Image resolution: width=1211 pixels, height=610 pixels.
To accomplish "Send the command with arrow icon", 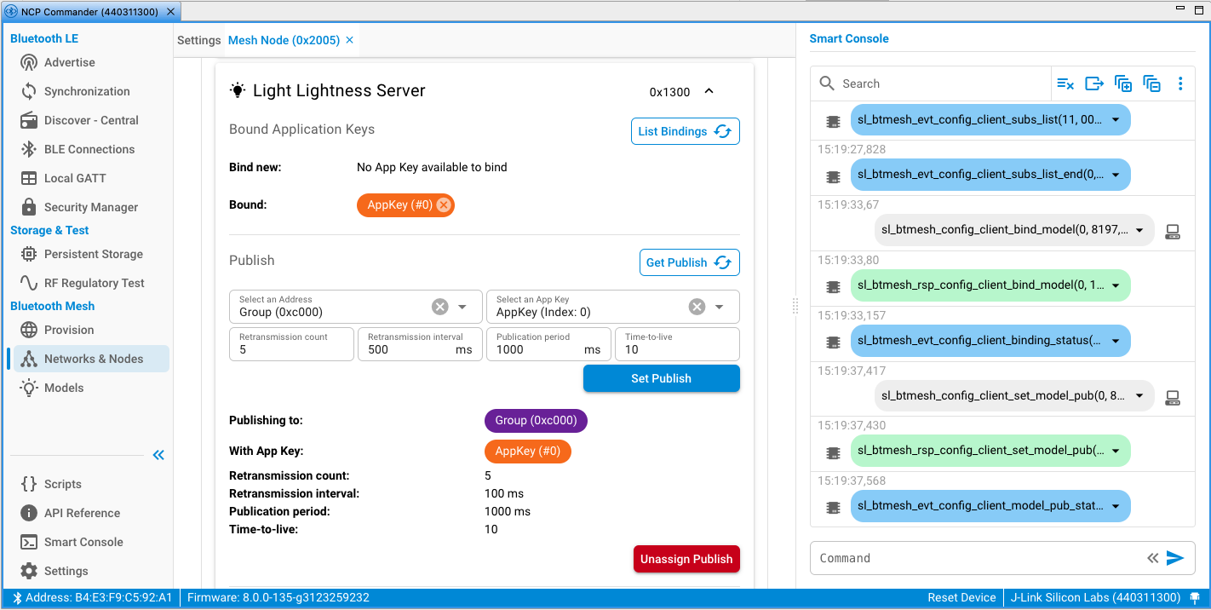I will (1175, 558).
